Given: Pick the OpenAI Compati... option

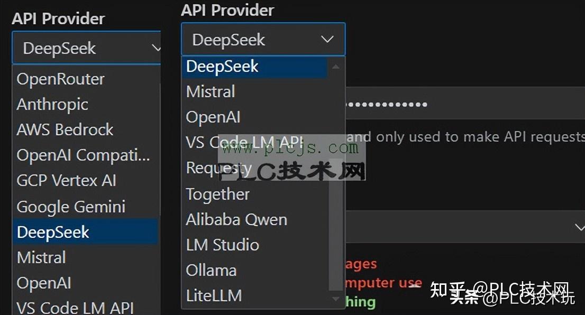Looking at the screenshot, I should pyautogui.click(x=86, y=155).
